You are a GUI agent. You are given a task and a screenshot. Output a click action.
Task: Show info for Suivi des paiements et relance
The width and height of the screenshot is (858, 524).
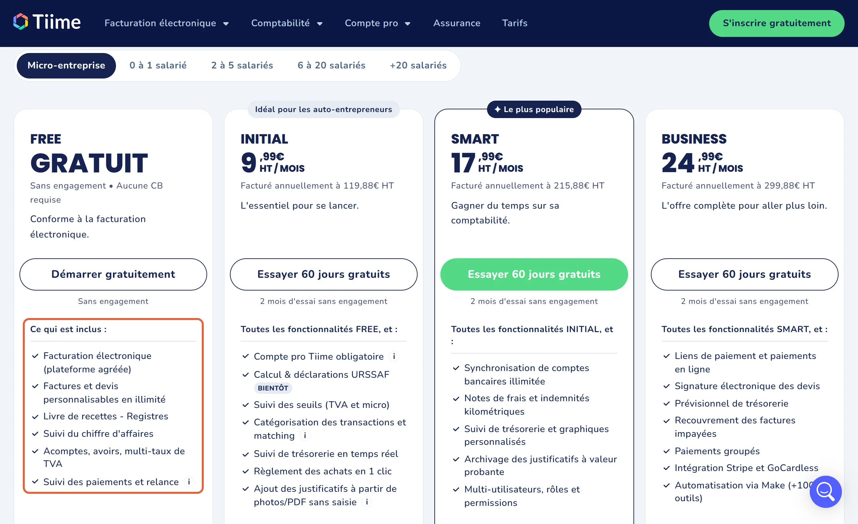pos(189,482)
